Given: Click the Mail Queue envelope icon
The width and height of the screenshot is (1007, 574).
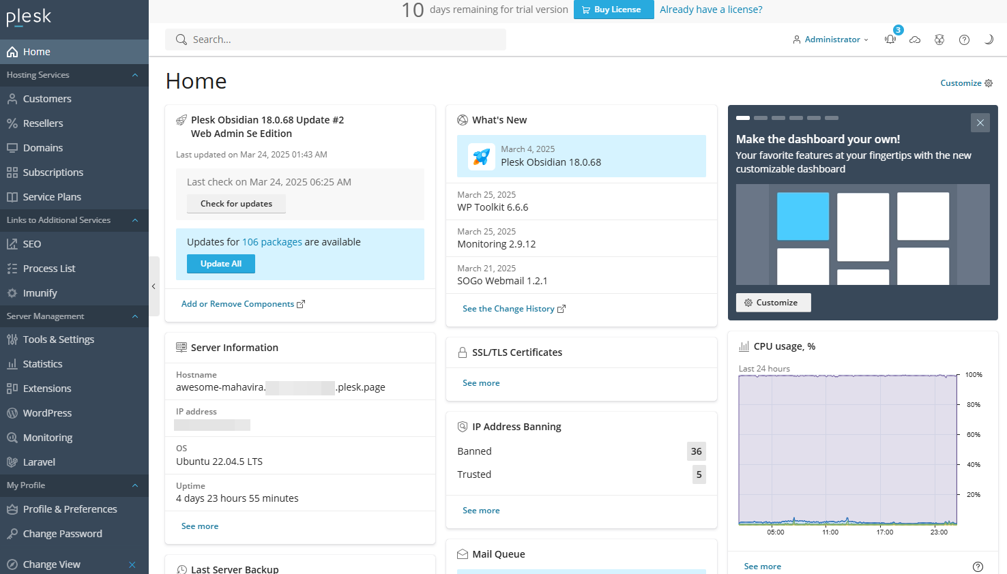Looking at the screenshot, I should coord(463,554).
